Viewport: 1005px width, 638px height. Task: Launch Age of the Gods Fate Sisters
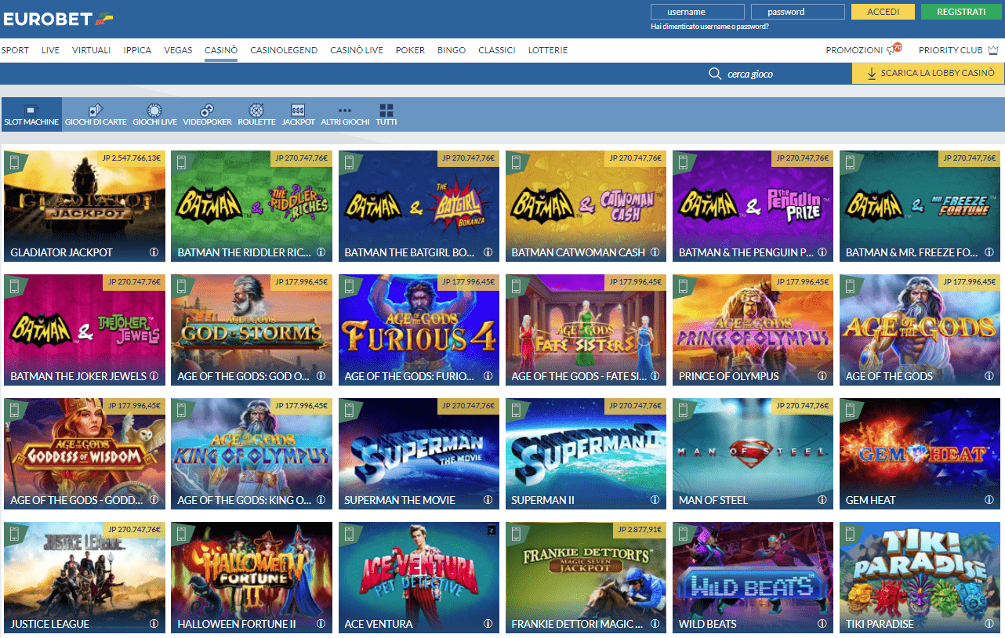[x=586, y=330]
